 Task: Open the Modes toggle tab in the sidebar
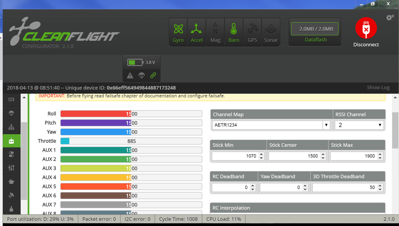(12, 154)
